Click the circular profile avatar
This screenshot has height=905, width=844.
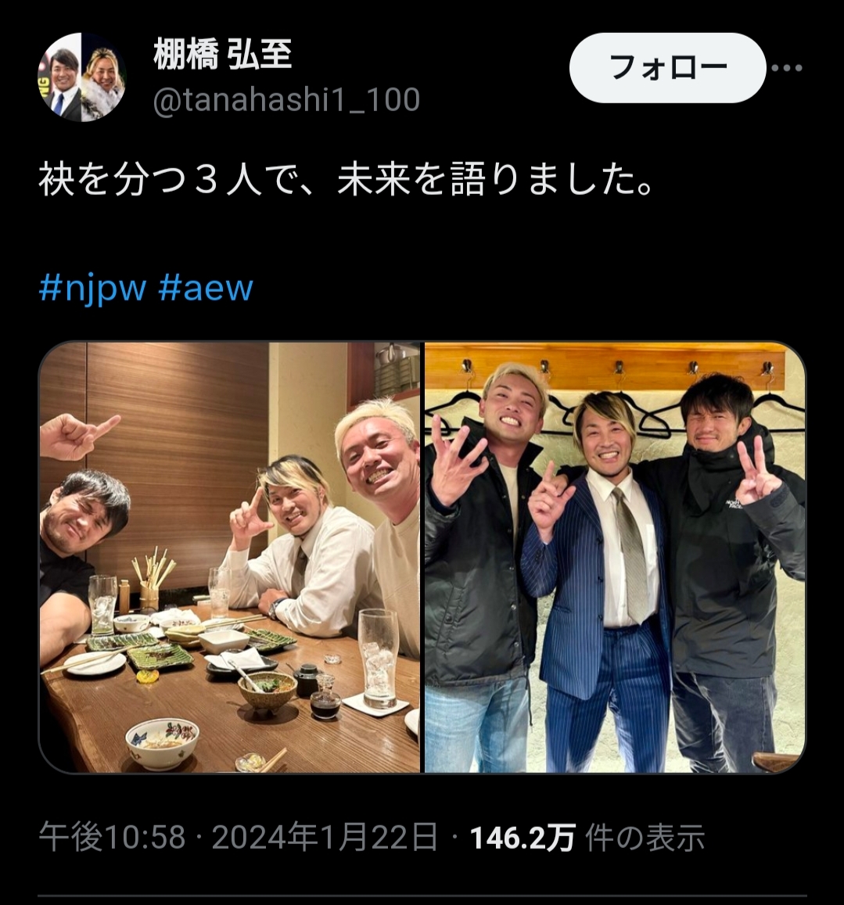(82, 77)
